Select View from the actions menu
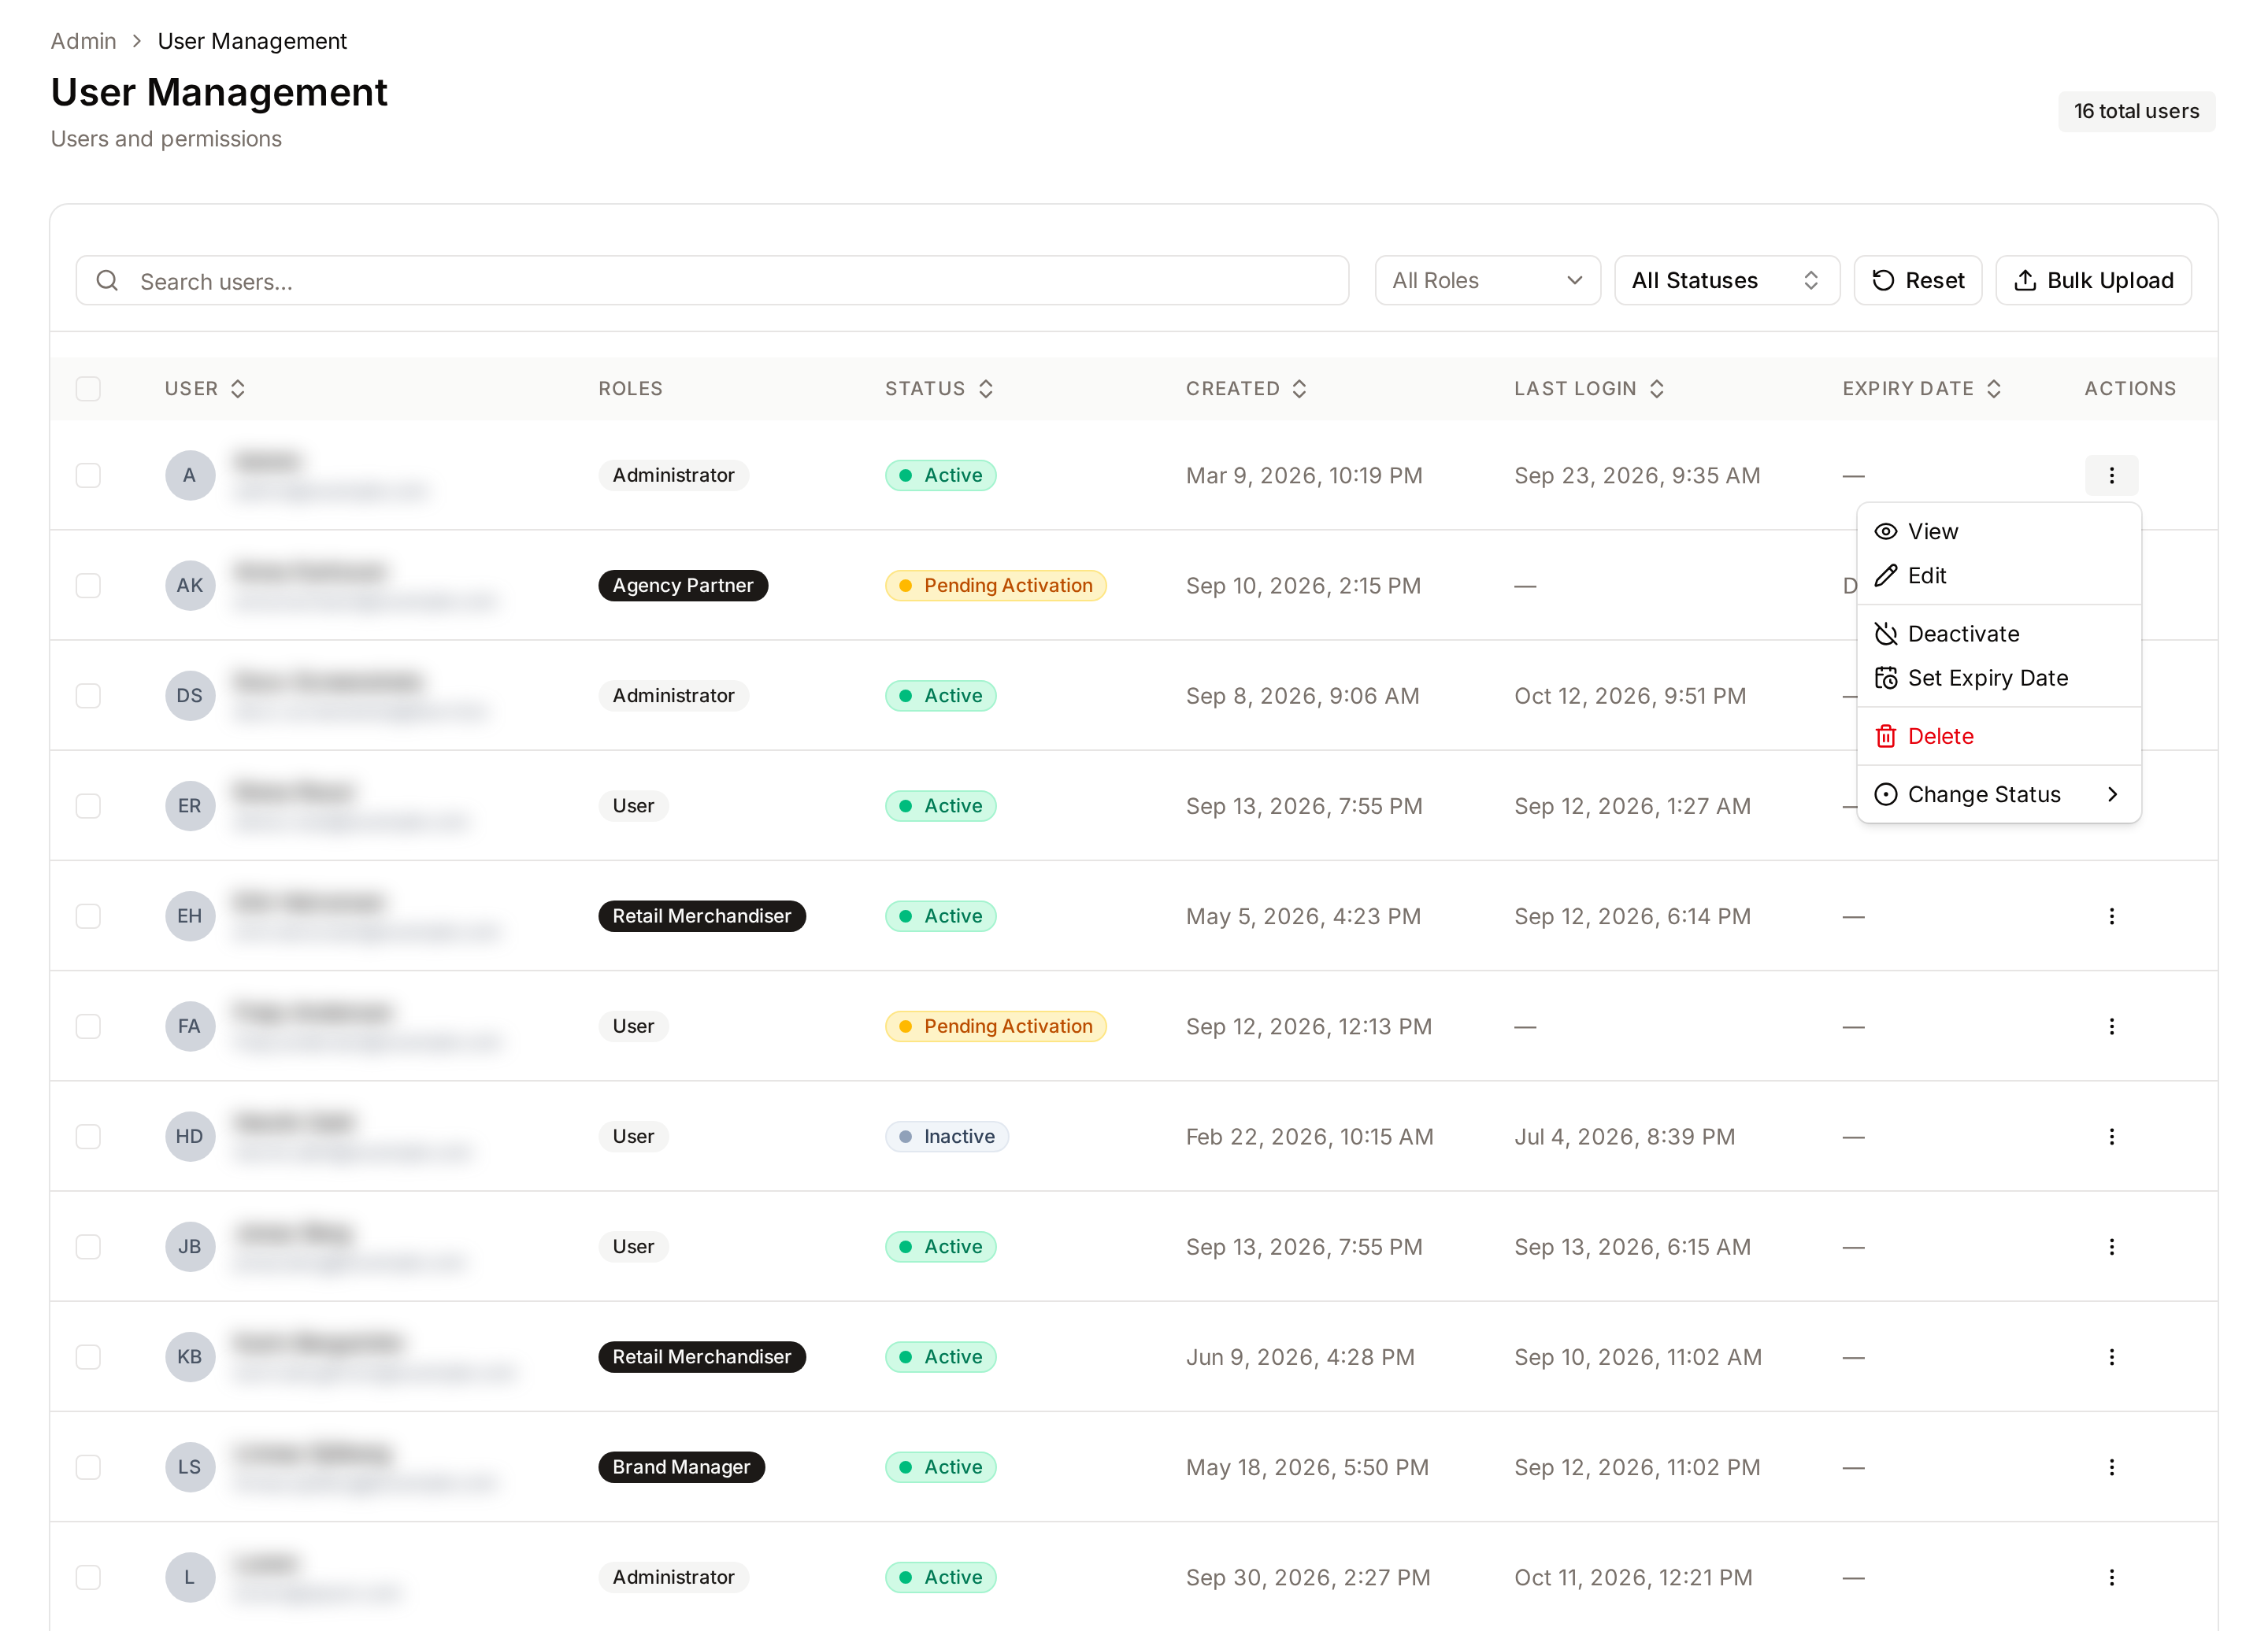 point(1999,531)
